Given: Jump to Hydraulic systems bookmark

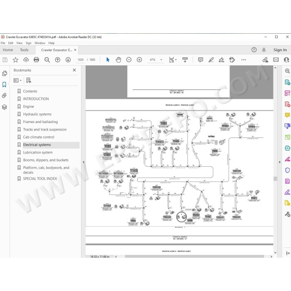Looking at the screenshot, I should point(37,114).
